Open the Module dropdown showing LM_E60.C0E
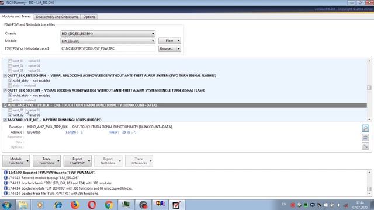The width and height of the screenshot is (374, 210). pos(108,41)
